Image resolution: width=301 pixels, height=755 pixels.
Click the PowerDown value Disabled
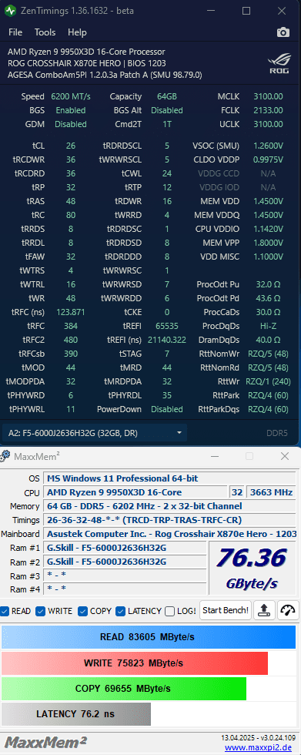click(167, 409)
